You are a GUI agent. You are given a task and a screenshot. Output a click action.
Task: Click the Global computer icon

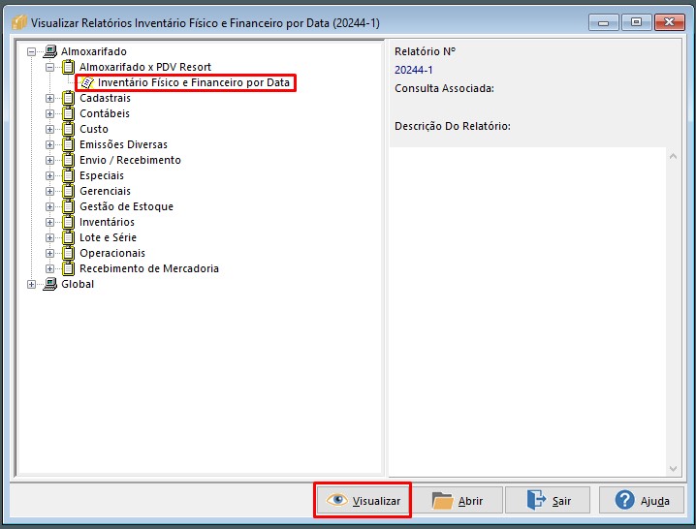(49, 284)
